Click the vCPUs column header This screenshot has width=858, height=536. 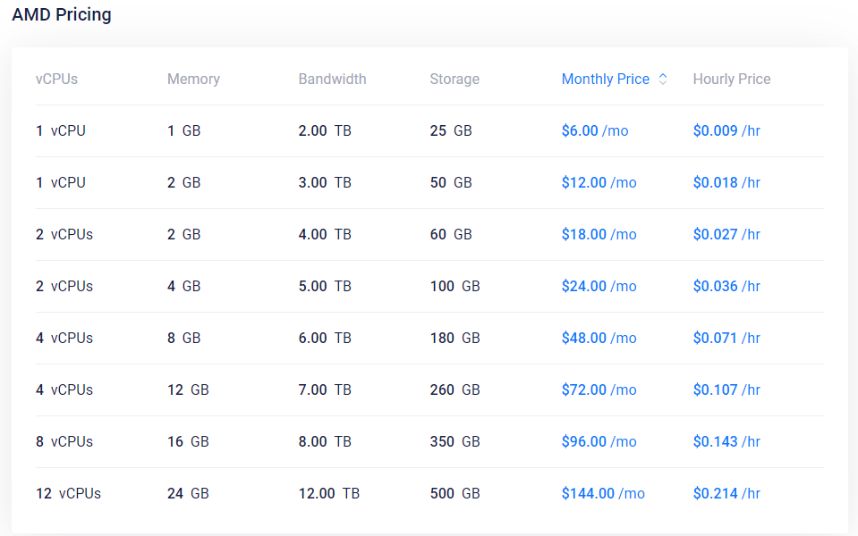point(57,80)
